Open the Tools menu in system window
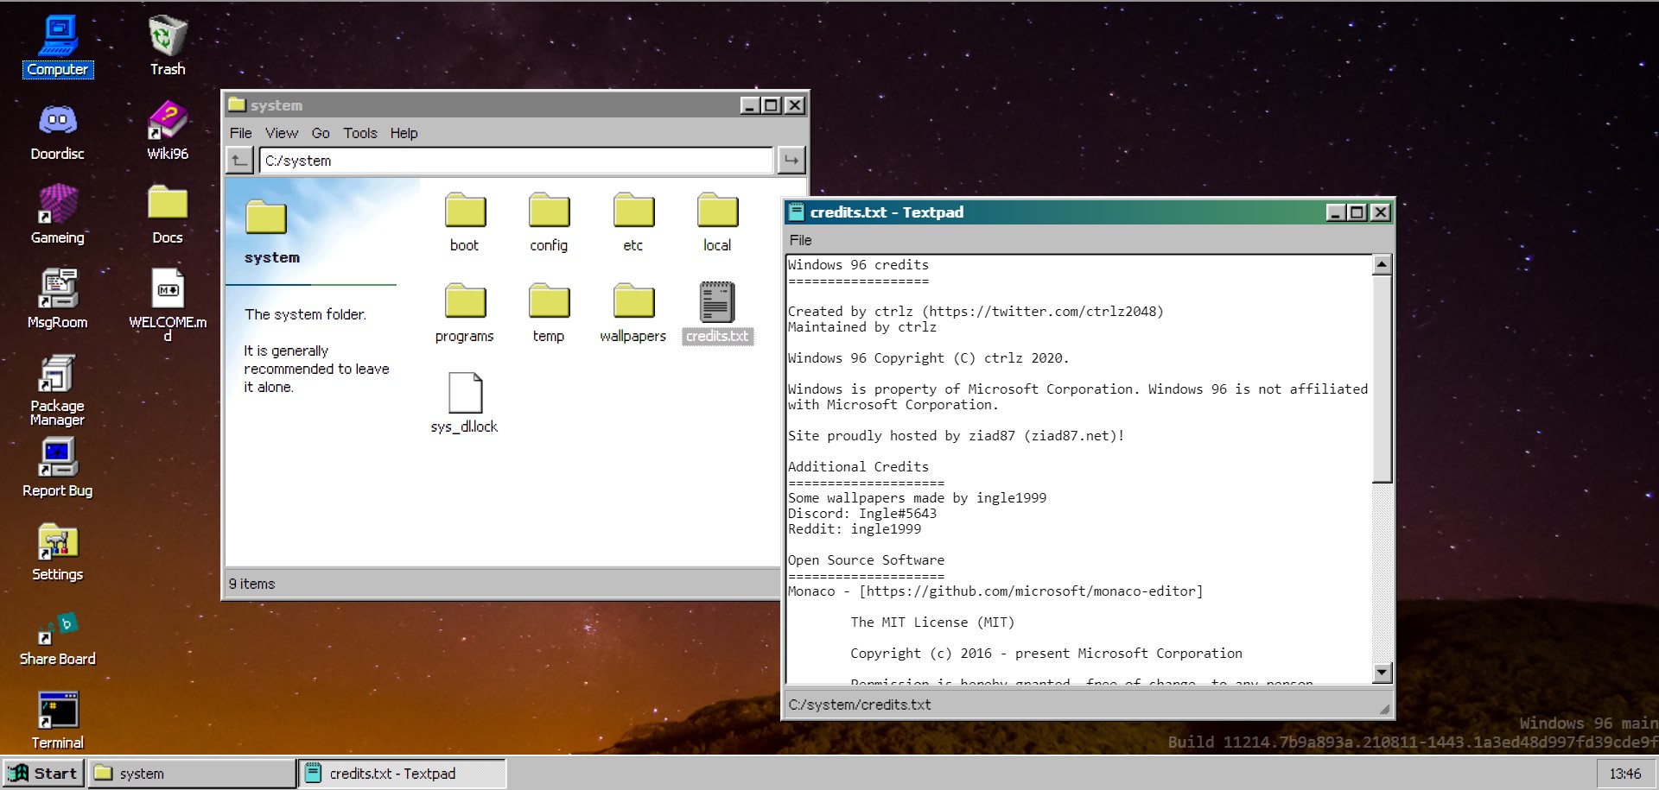Viewport: 1659px width, 790px height. click(359, 133)
